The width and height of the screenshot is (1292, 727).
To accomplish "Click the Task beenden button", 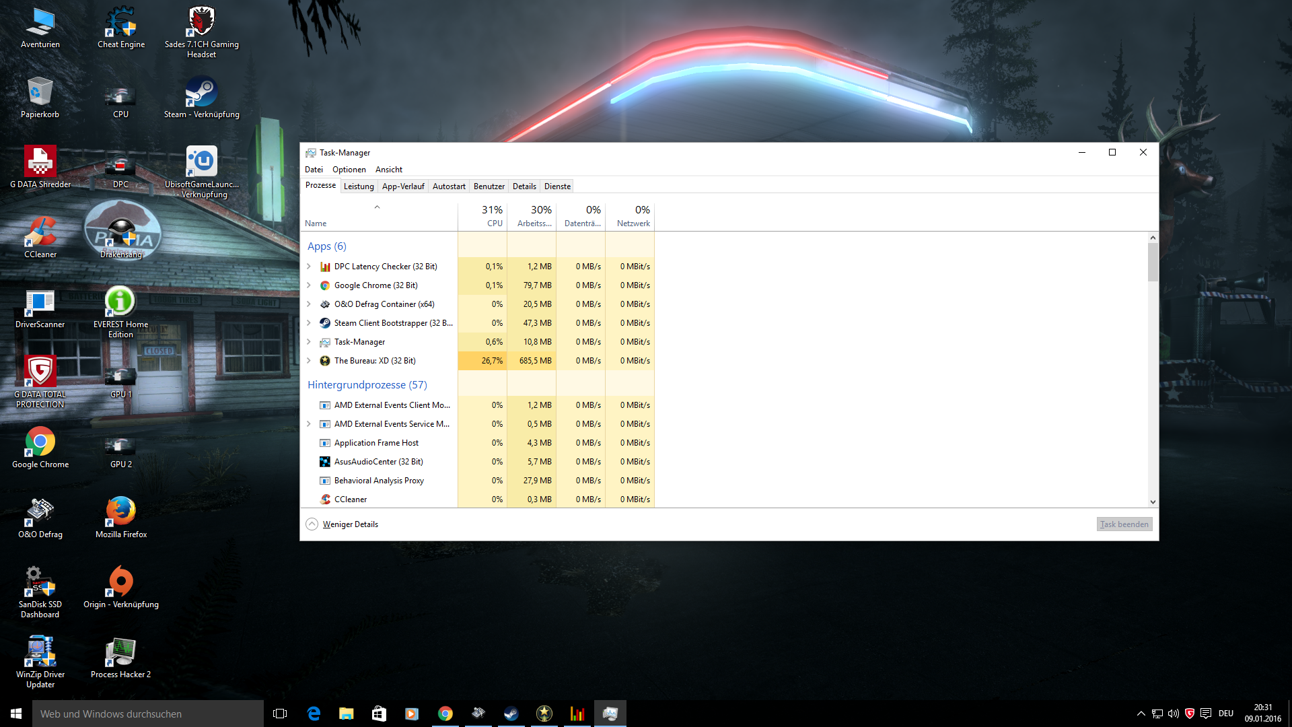I will pos(1124,524).
